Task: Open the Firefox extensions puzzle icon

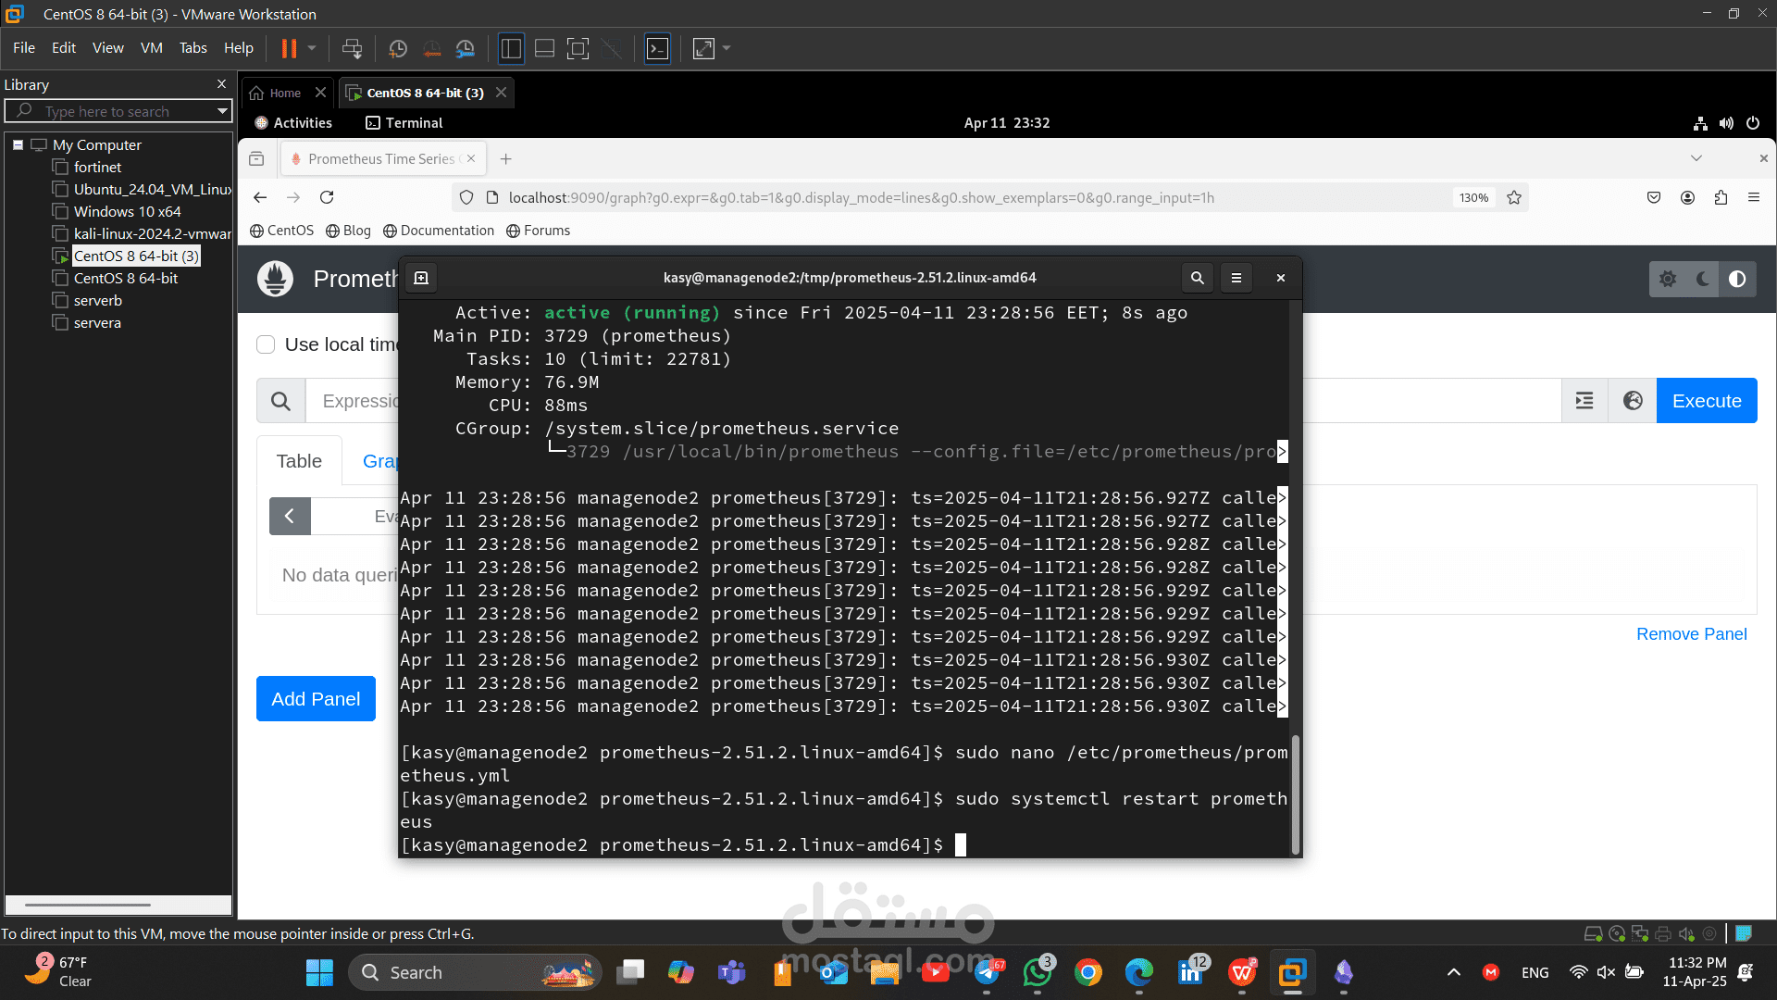Action: tap(1721, 197)
